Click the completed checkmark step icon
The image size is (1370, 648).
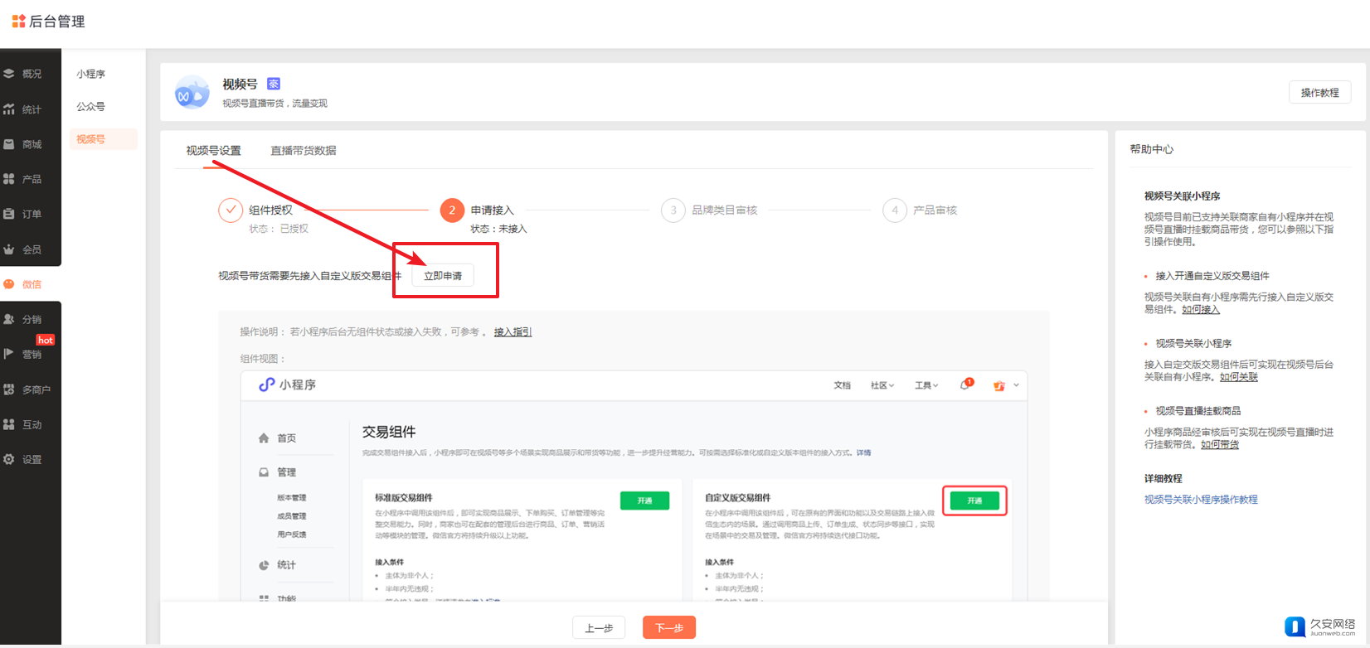pos(231,210)
